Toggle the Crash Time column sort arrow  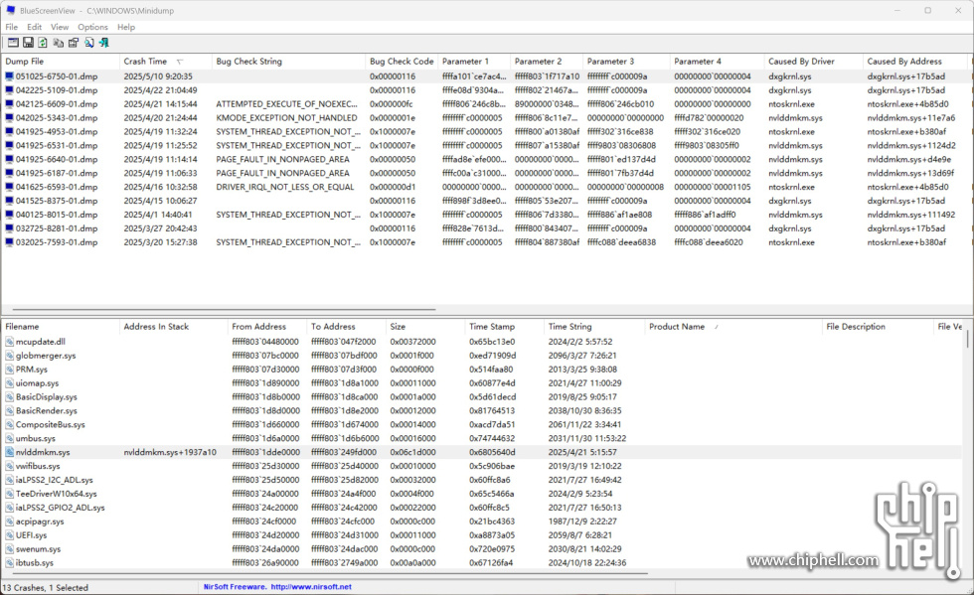pyautogui.click(x=180, y=62)
